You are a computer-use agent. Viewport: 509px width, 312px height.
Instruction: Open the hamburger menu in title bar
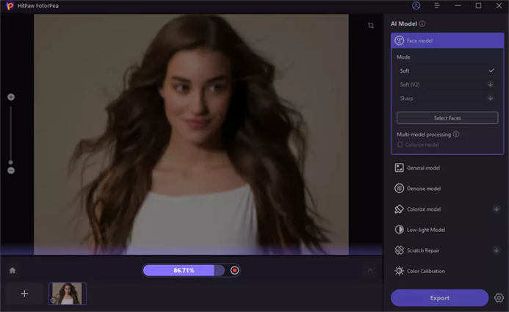(437, 6)
